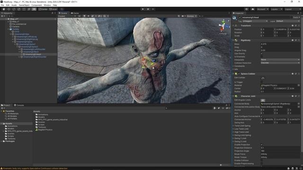This screenshot has height=170, width=303.
Task: Open the Window menu
Action: 47,5
